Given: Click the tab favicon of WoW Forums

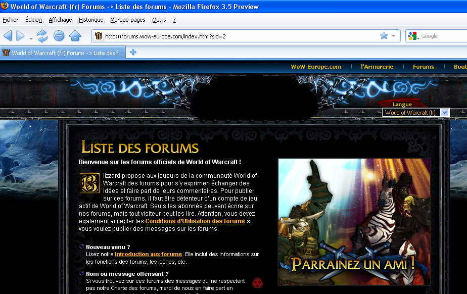Looking at the screenshot, I should pos(6,53).
